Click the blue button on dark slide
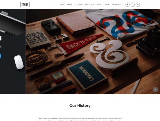 coord(1,56)
